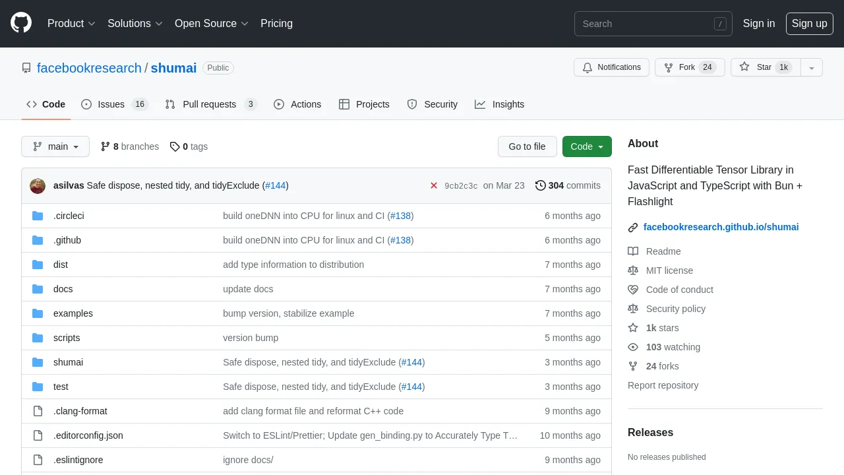
Task: Open the star lists dropdown arrow
Action: 812,67
